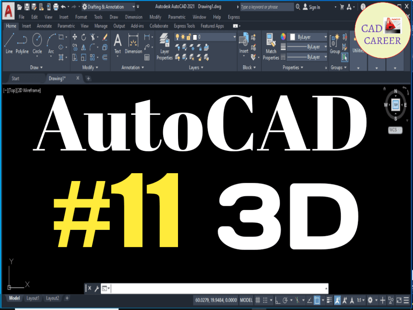The width and height of the screenshot is (413, 310).
Task: Click the keyword search input field
Action: [267, 7]
